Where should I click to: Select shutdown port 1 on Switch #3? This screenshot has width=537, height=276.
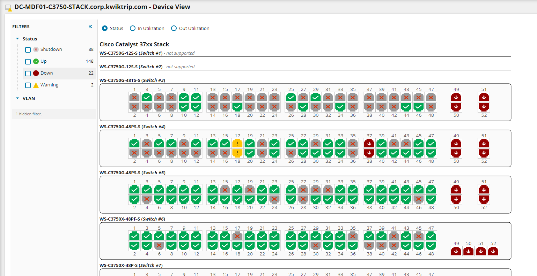(134, 97)
